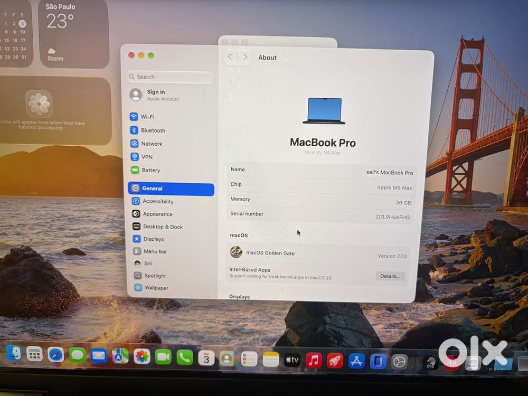Launch Apple TV from the Dock
Viewport: 528px width, 396px height.
(292, 361)
